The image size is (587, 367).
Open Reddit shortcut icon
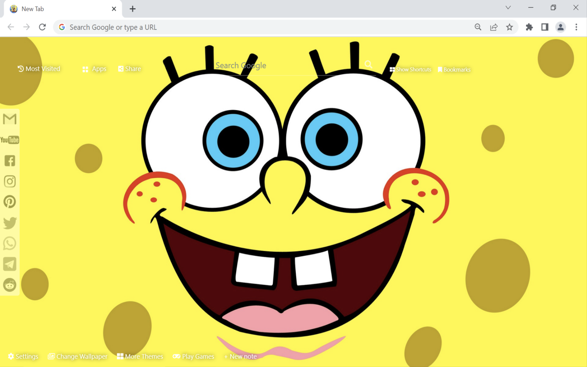(x=10, y=284)
